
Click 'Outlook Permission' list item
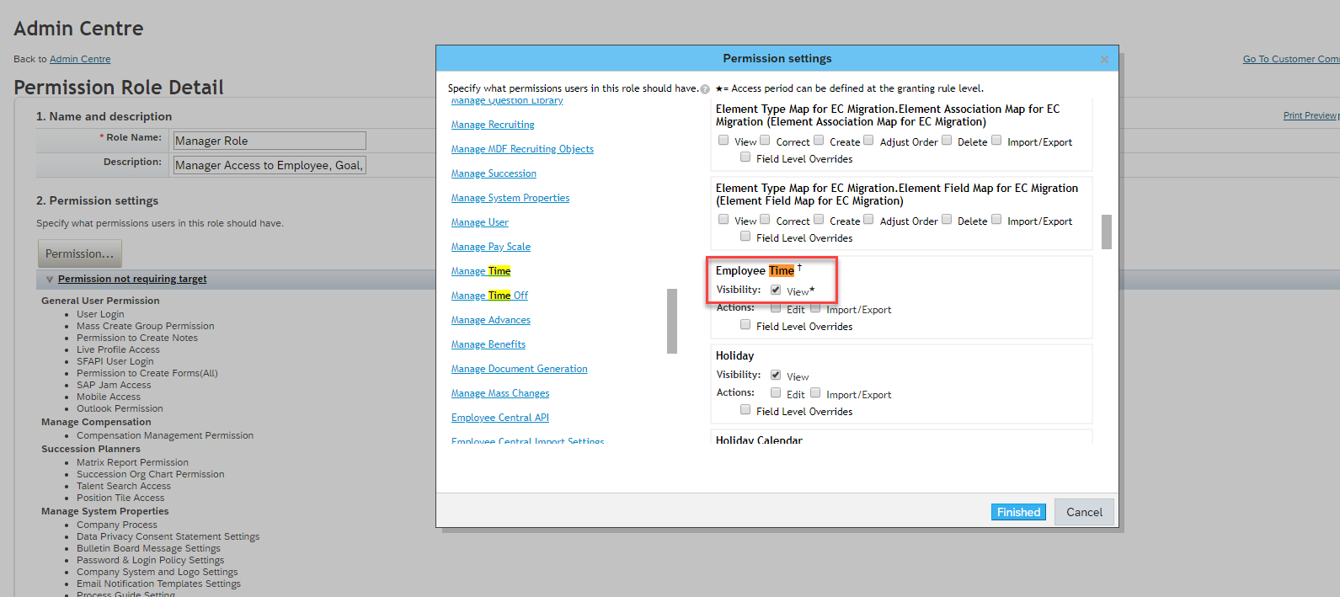(120, 408)
